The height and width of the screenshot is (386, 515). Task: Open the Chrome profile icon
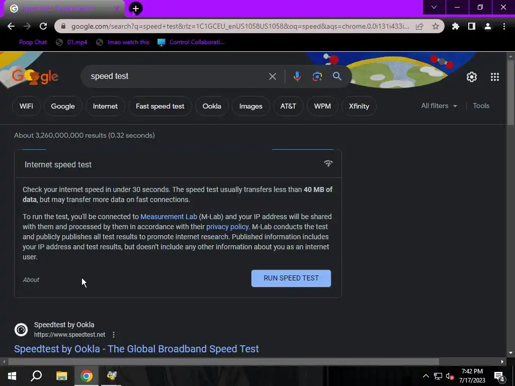(488, 26)
